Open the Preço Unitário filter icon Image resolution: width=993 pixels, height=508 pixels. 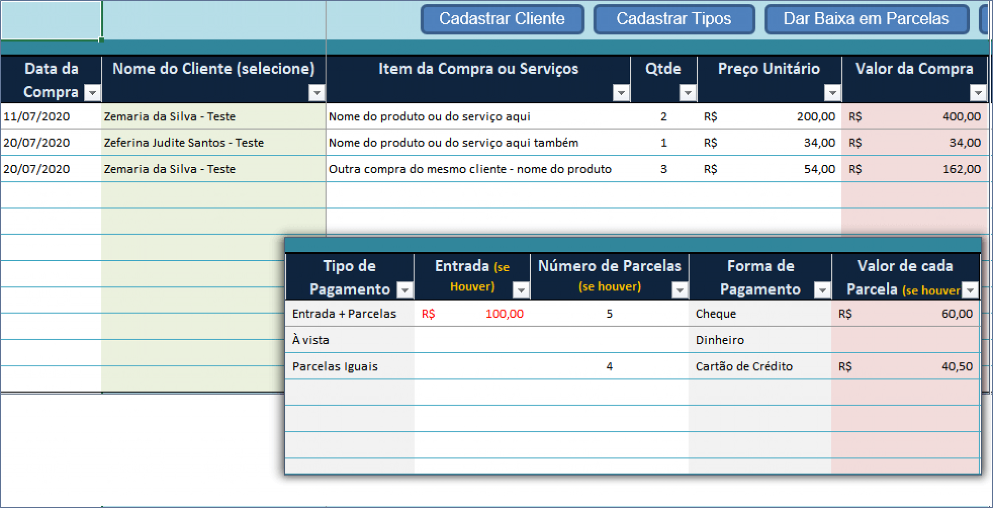(832, 92)
